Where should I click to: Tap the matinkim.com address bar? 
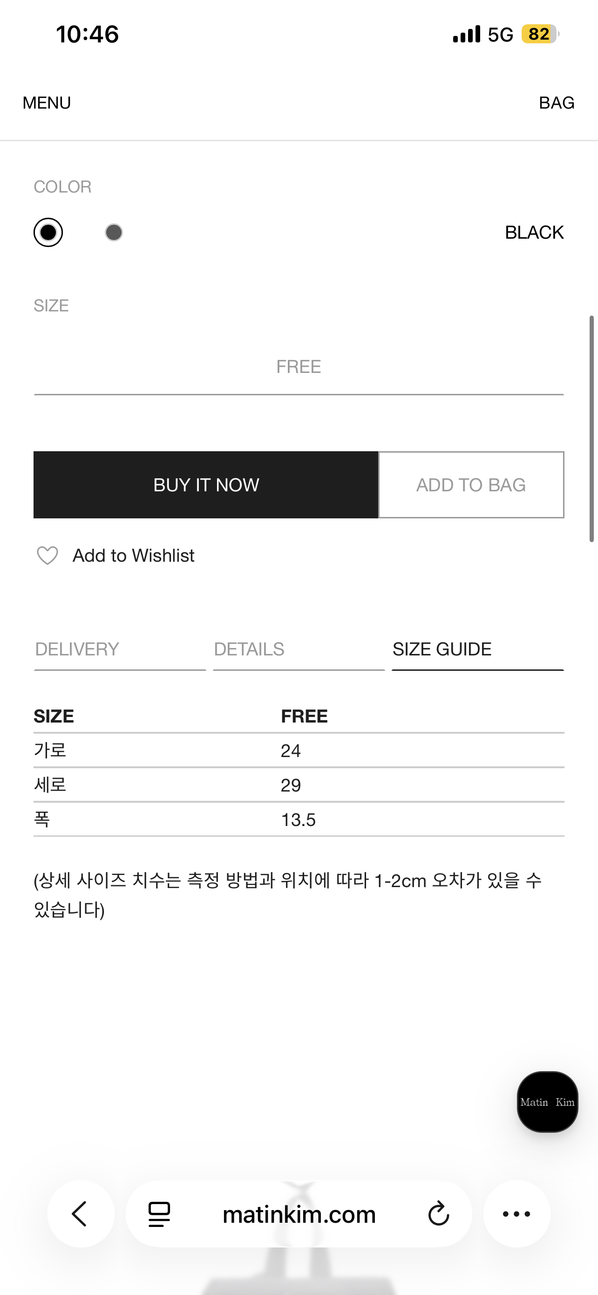[299, 1214]
